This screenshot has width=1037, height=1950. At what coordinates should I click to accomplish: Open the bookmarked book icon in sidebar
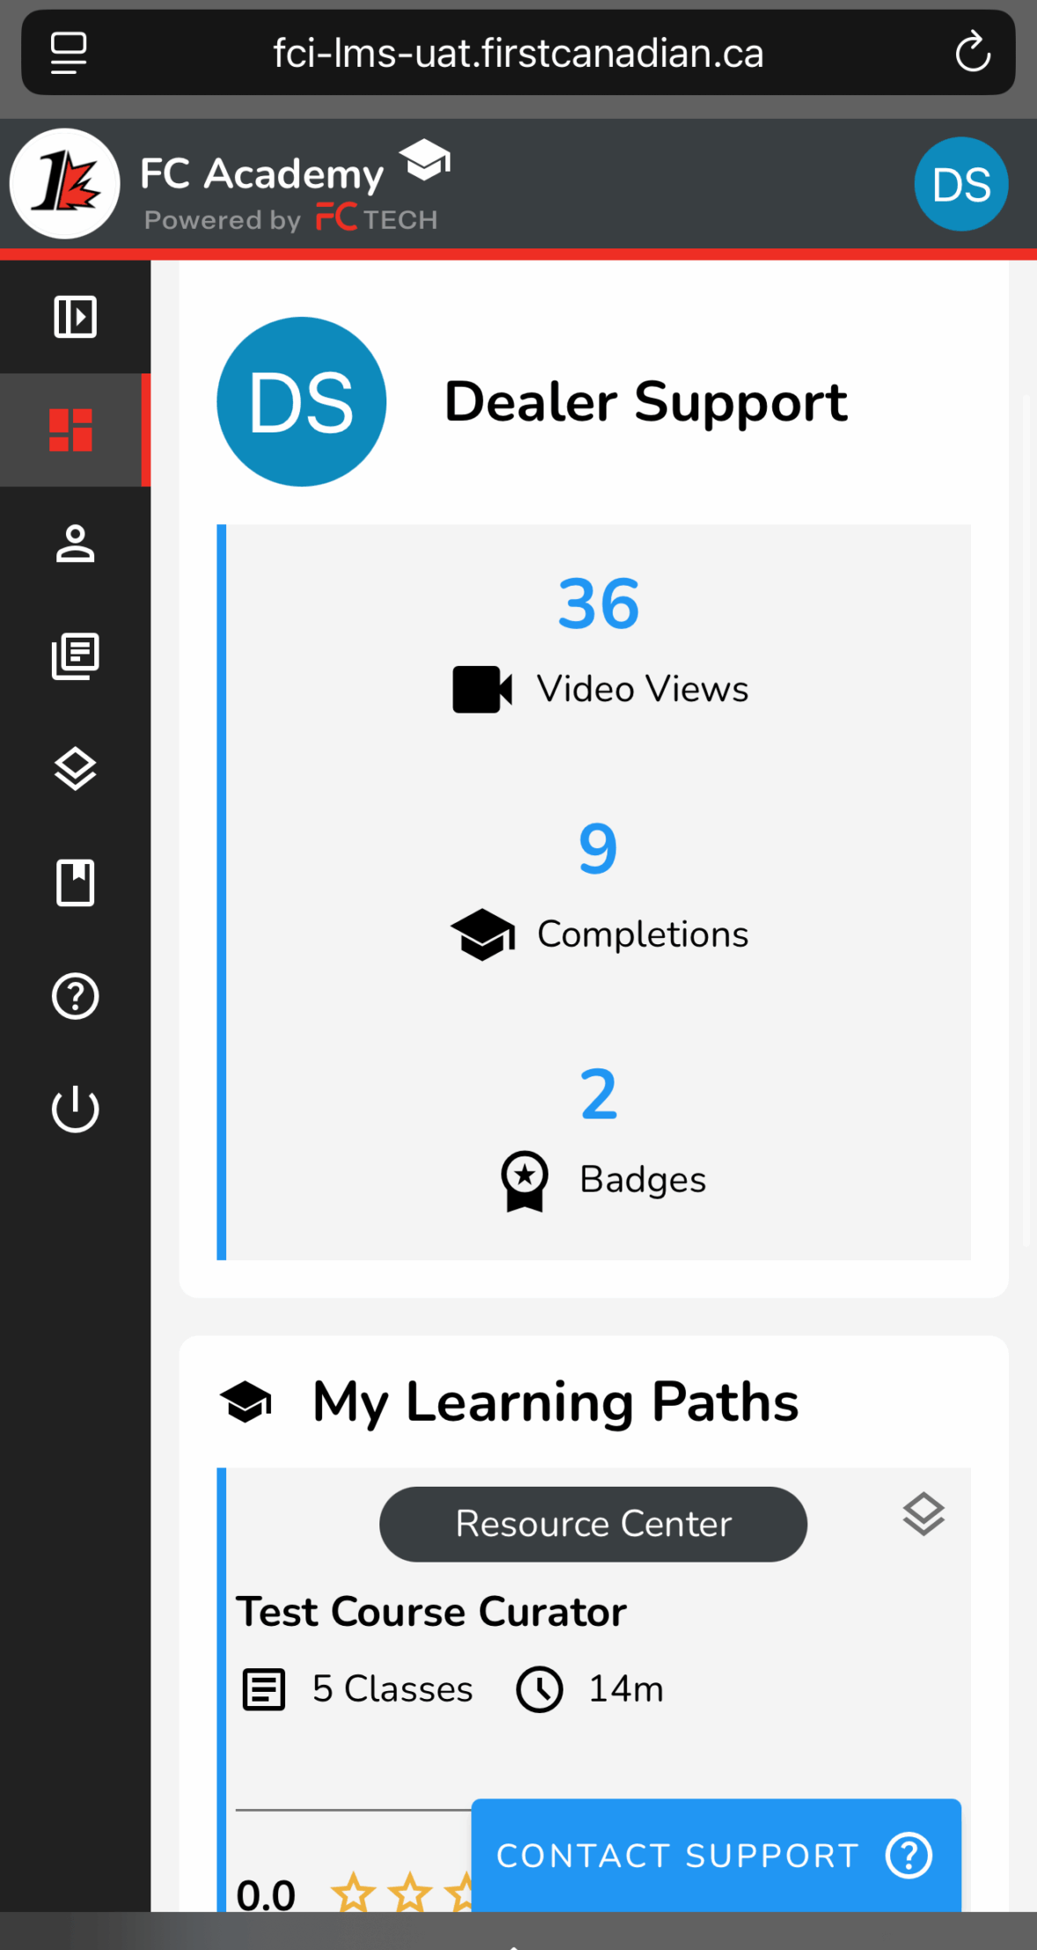[x=75, y=883]
